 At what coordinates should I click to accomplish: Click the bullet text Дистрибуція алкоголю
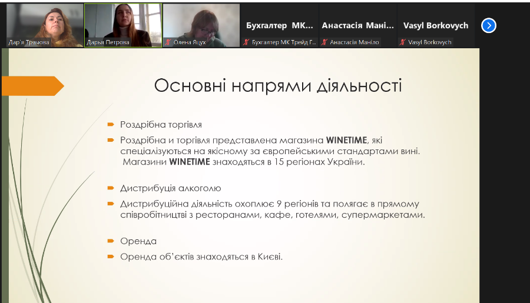point(170,188)
